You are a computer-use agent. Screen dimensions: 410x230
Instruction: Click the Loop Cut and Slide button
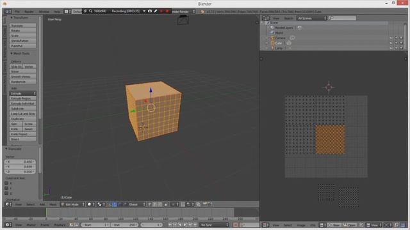(23, 114)
